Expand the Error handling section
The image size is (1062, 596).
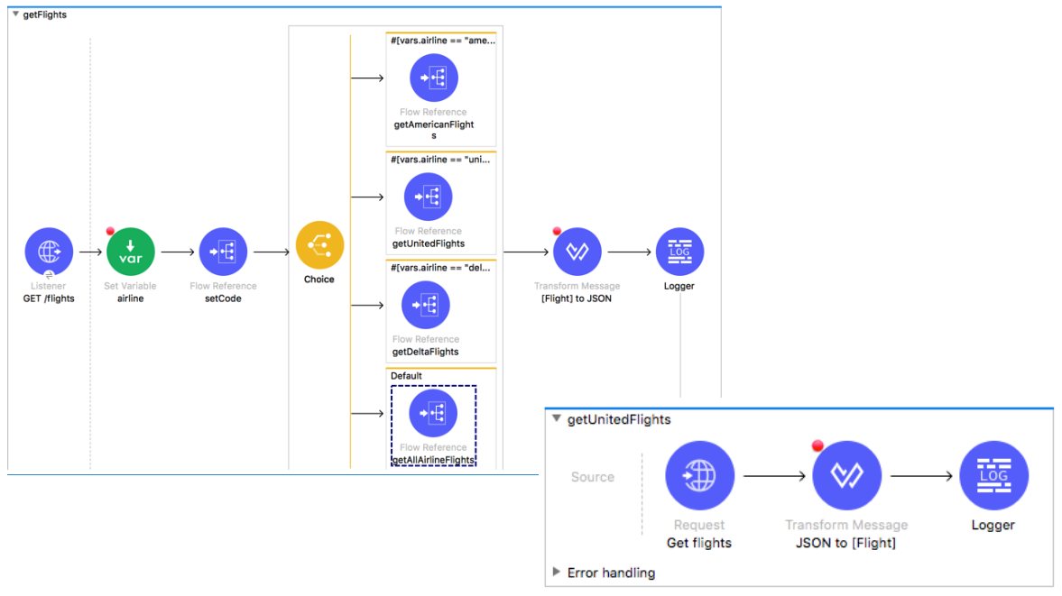[x=556, y=573]
